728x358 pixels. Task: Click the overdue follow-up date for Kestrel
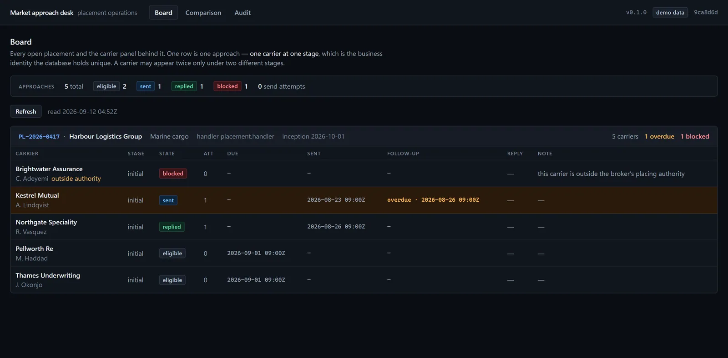click(433, 200)
